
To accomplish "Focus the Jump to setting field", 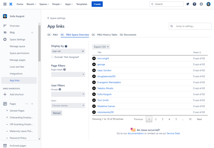I will click(x=190, y=26).
